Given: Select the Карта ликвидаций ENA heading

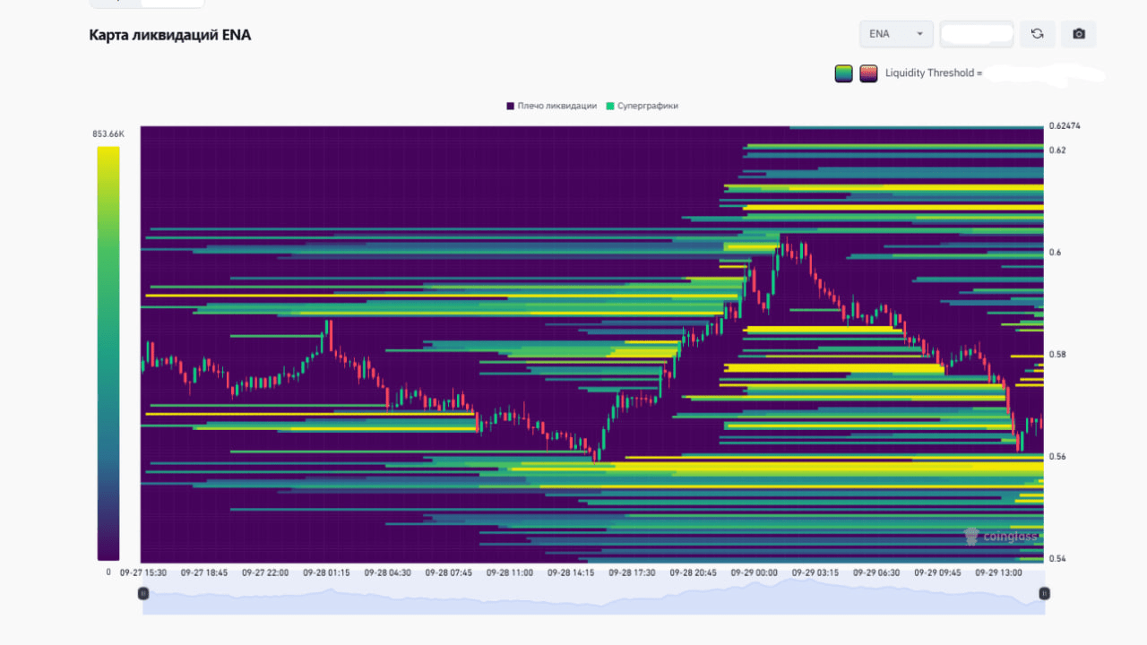Looking at the screenshot, I should (x=168, y=35).
